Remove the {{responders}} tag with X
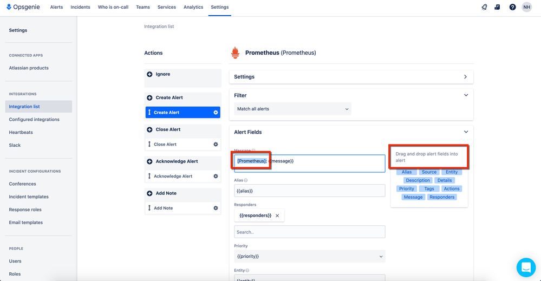Viewport: 541px width, 281px height. [277, 215]
